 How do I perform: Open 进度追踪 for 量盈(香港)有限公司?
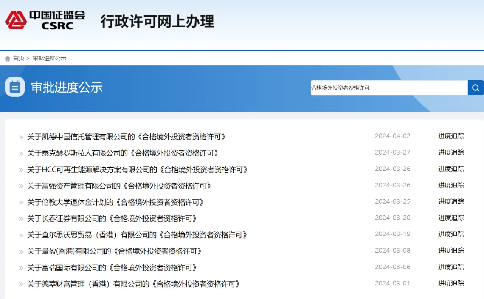tap(451, 251)
